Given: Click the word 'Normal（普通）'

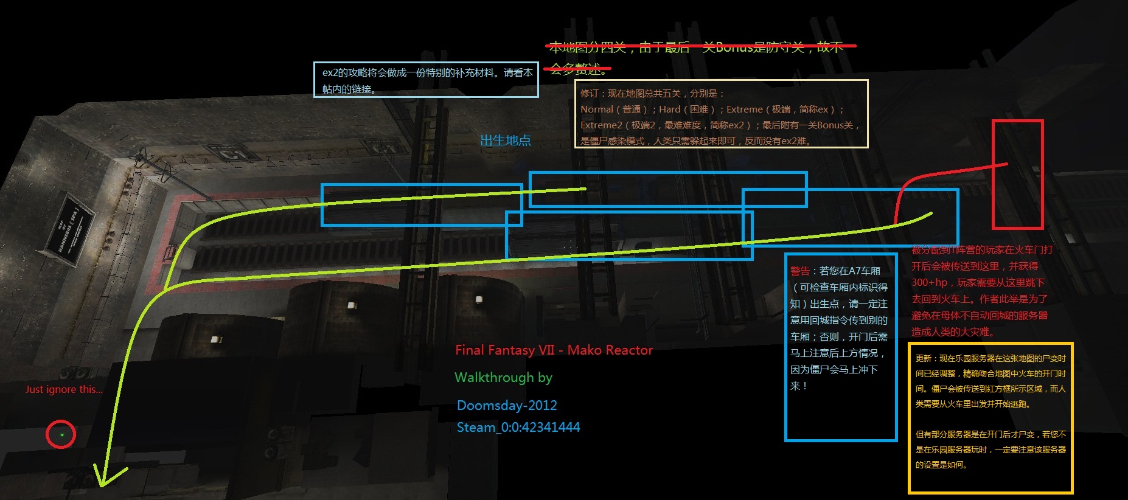Looking at the screenshot, I should pyautogui.click(x=615, y=109).
